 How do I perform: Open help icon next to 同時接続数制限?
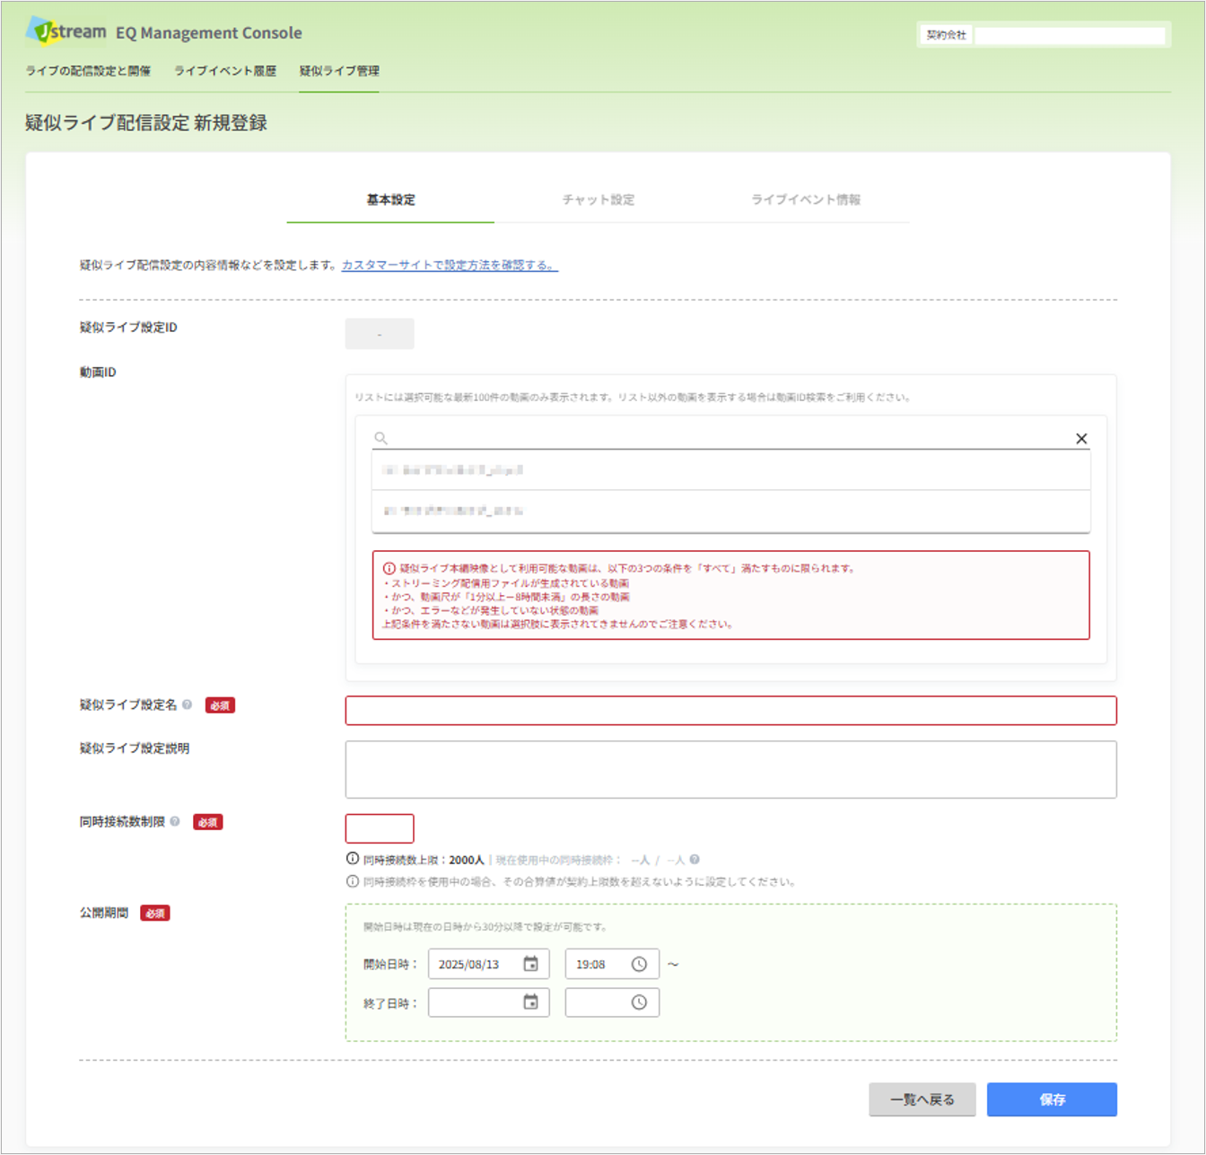pyautogui.click(x=175, y=821)
